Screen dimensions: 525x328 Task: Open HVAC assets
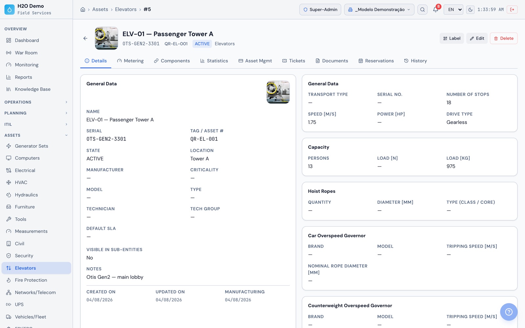click(x=36, y=182)
